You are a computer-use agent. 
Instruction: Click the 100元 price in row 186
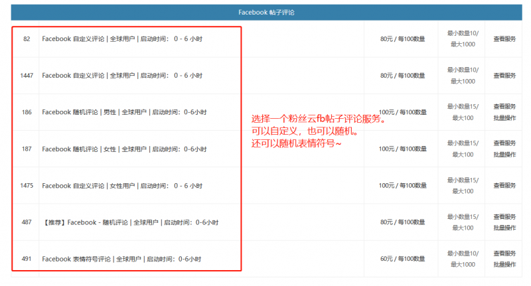point(402,112)
